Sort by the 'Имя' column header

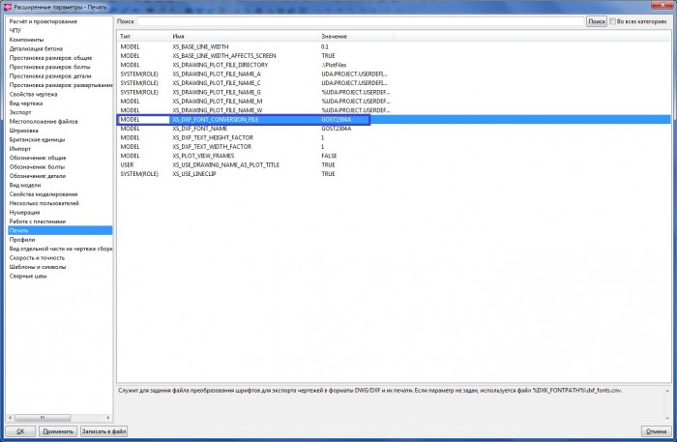tap(244, 36)
